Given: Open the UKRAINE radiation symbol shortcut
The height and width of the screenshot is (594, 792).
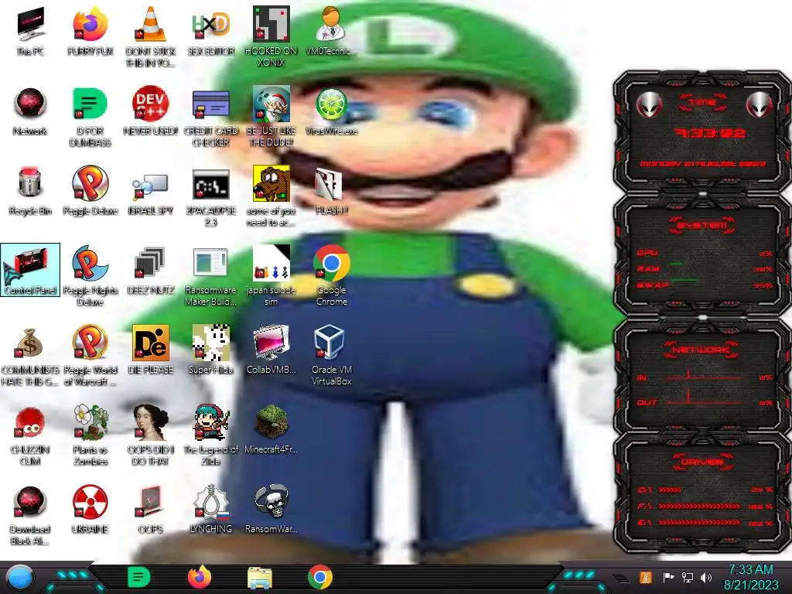Looking at the screenshot, I should point(90,509).
